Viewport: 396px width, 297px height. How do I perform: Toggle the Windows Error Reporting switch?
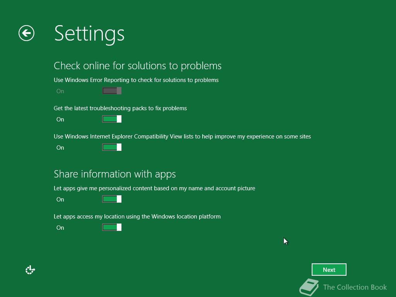pos(112,91)
